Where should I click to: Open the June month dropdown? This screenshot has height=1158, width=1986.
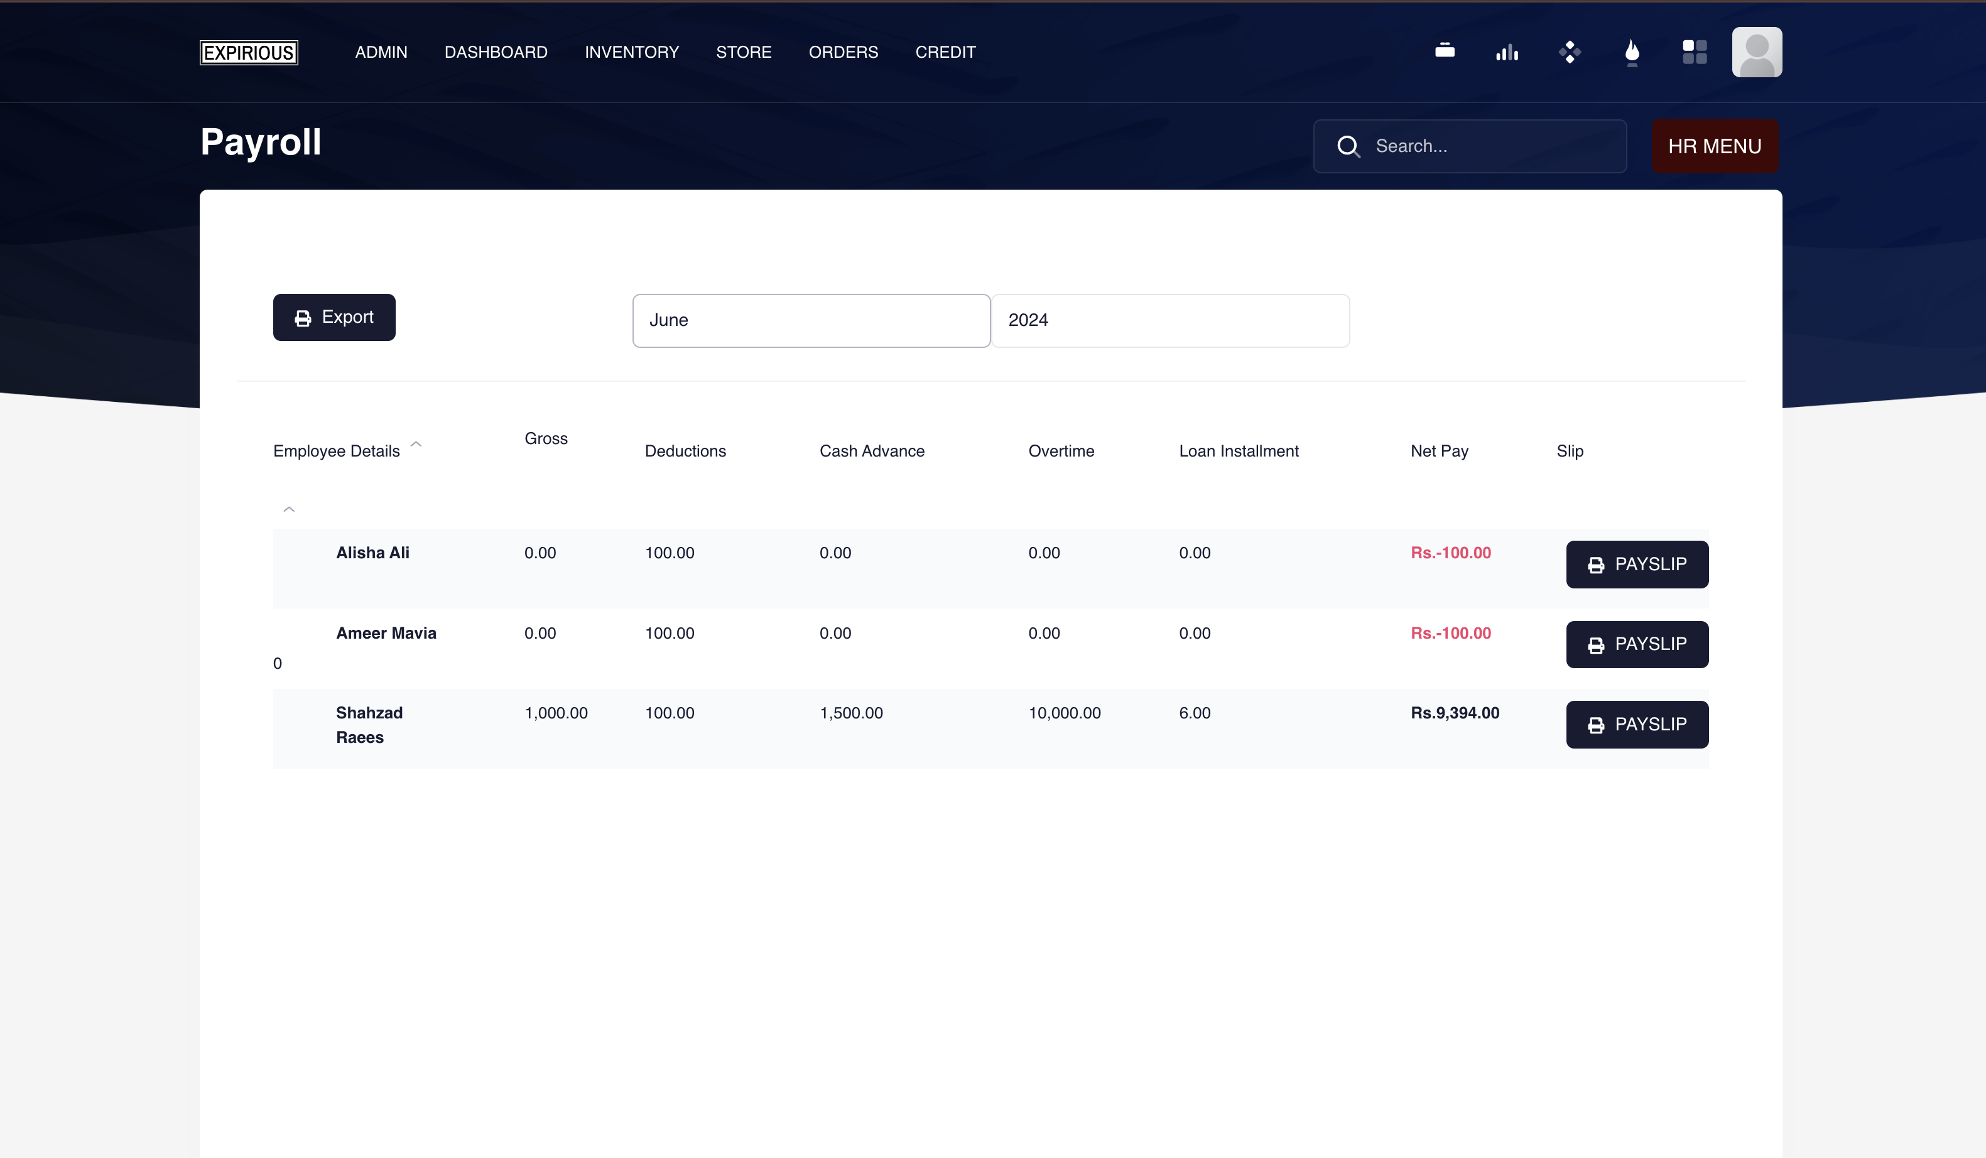[x=811, y=321]
